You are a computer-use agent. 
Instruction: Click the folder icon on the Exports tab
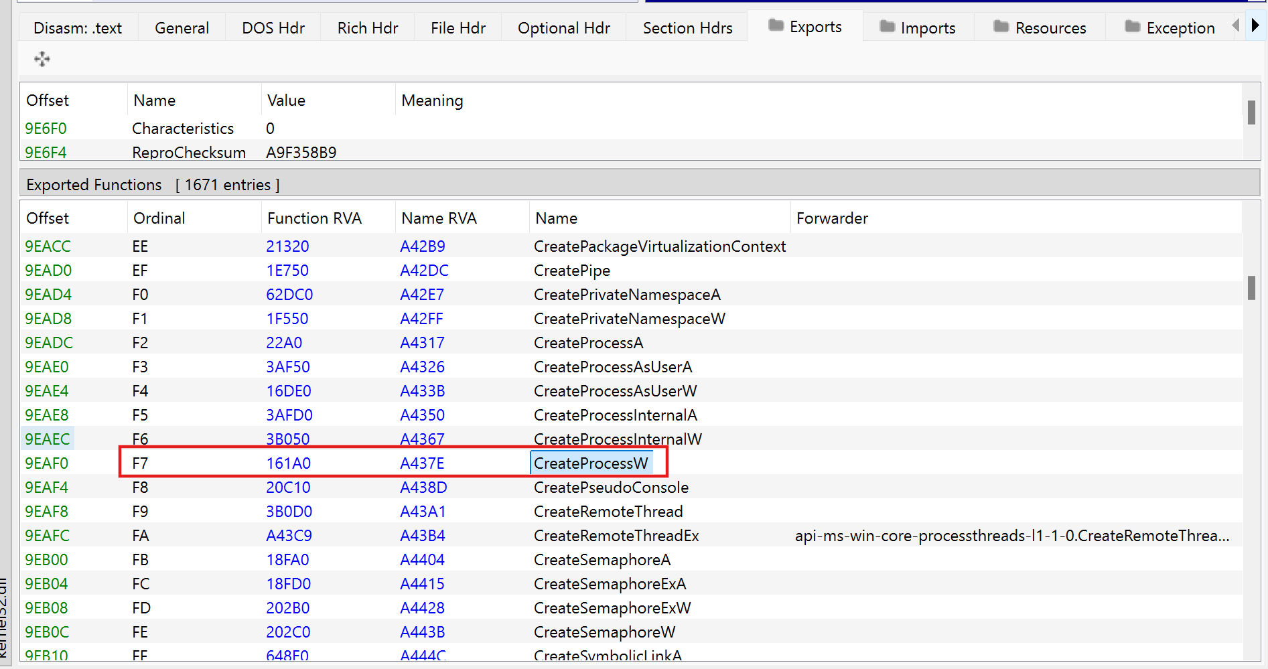[x=776, y=25]
